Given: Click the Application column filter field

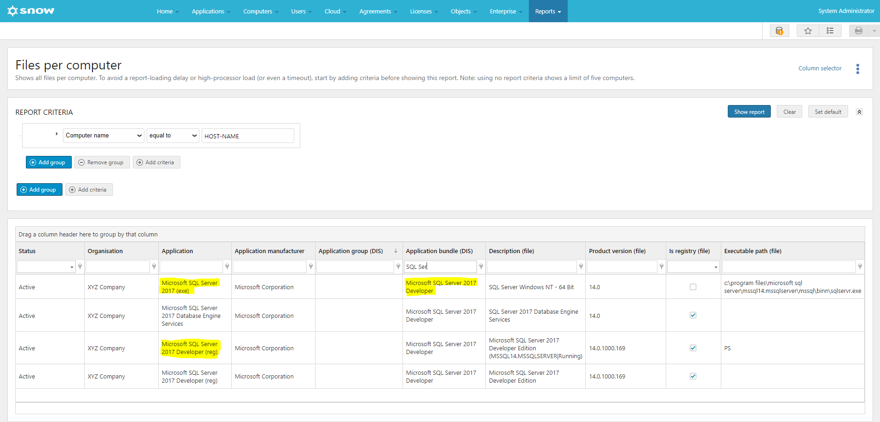Looking at the screenshot, I should tap(192, 267).
